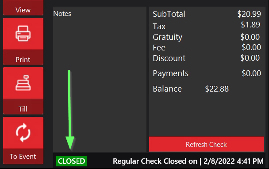Click the Fee row value

(x=251, y=47)
